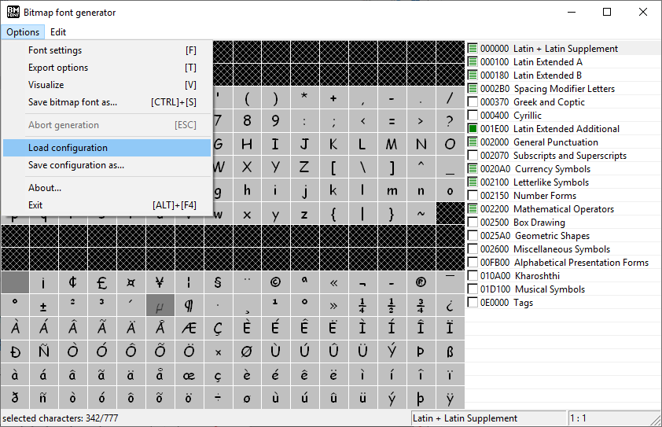Select the sharp s ß glyph
662x427 pixels.
450,352
